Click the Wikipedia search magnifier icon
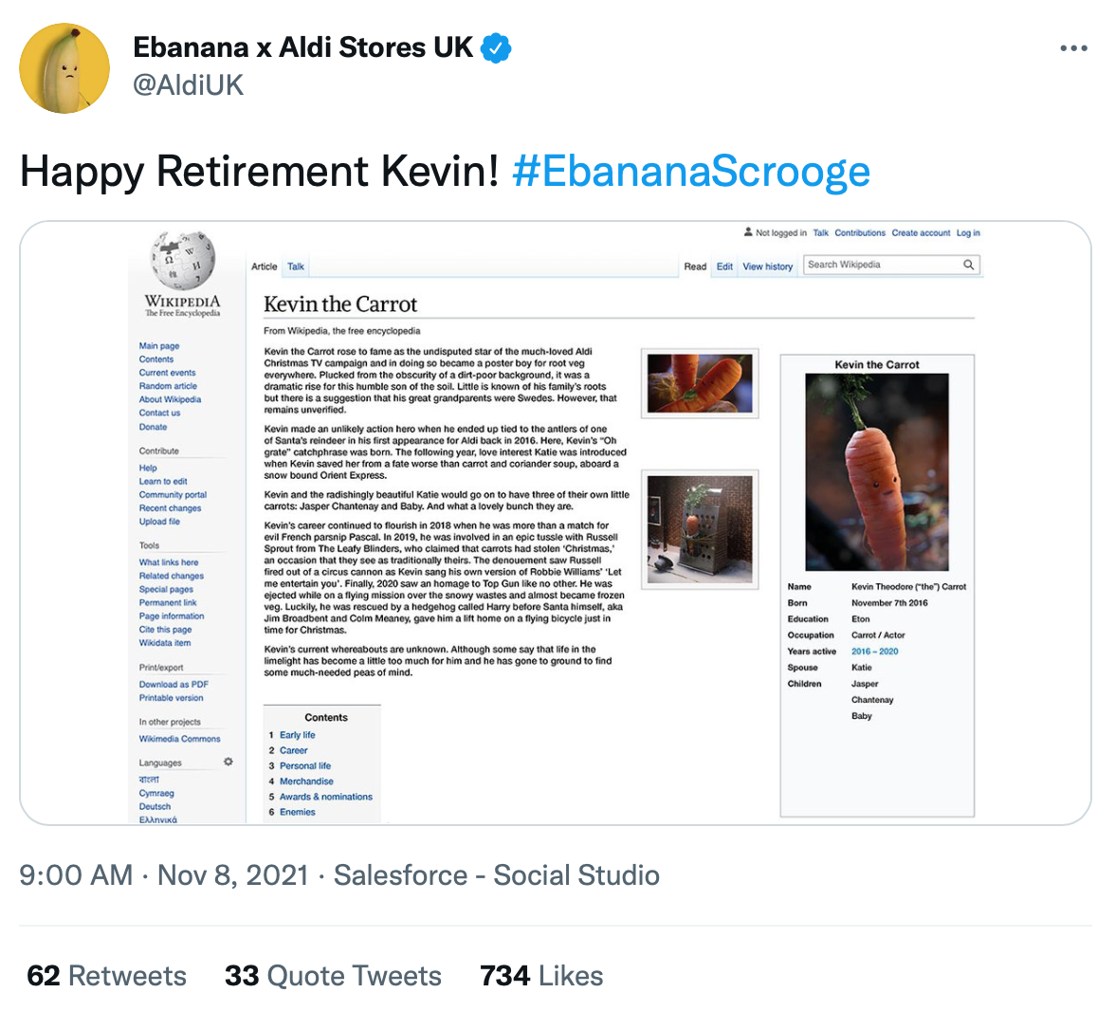This screenshot has width=1115, height=1011. point(969,265)
